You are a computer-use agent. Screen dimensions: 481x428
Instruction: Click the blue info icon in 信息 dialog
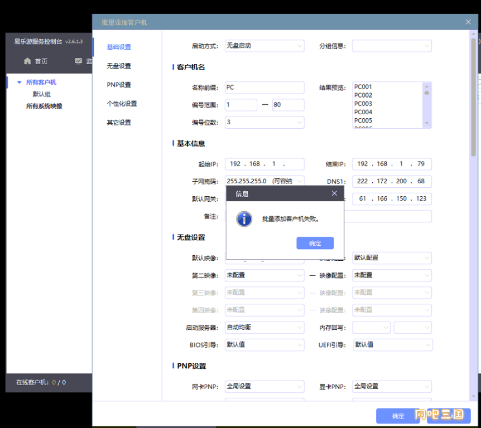tap(244, 219)
